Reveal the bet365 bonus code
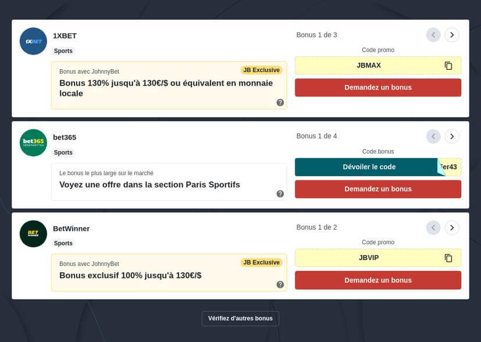The width and height of the screenshot is (481, 342). pos(369,167)
